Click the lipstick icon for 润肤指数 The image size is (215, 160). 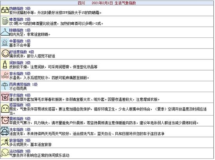click(5, 65)
